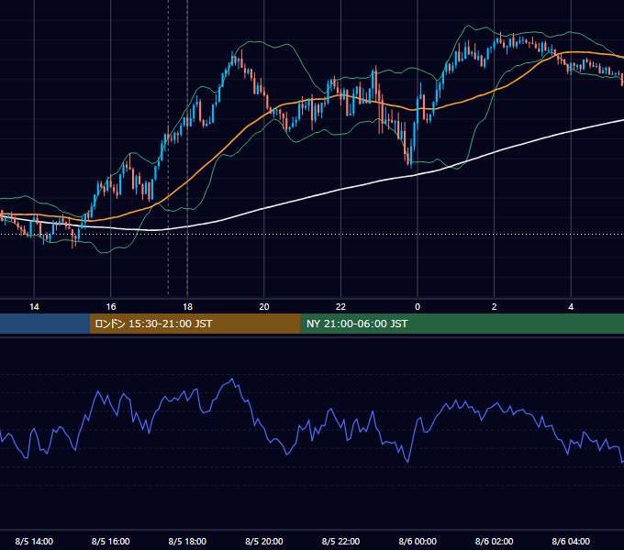624x550 pixels.
Task: Click hour label 0 on chart axis
Action: pos(418,307)
